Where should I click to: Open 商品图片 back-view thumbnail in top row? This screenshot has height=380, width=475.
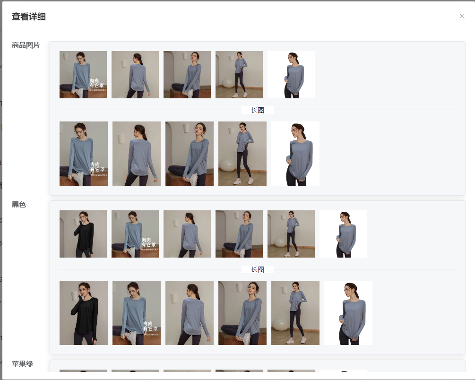135,75
